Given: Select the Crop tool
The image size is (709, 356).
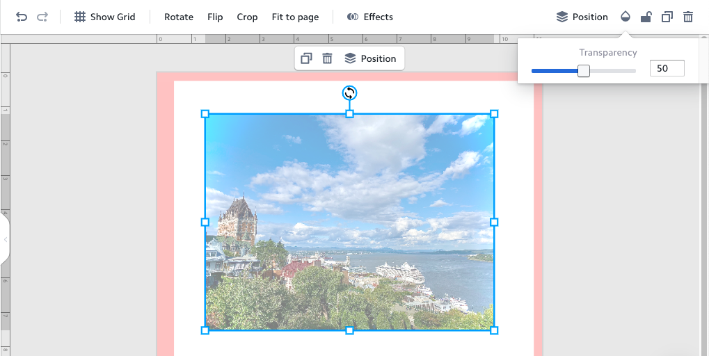Looking at the screenshot, I should (x=247, y=17).
